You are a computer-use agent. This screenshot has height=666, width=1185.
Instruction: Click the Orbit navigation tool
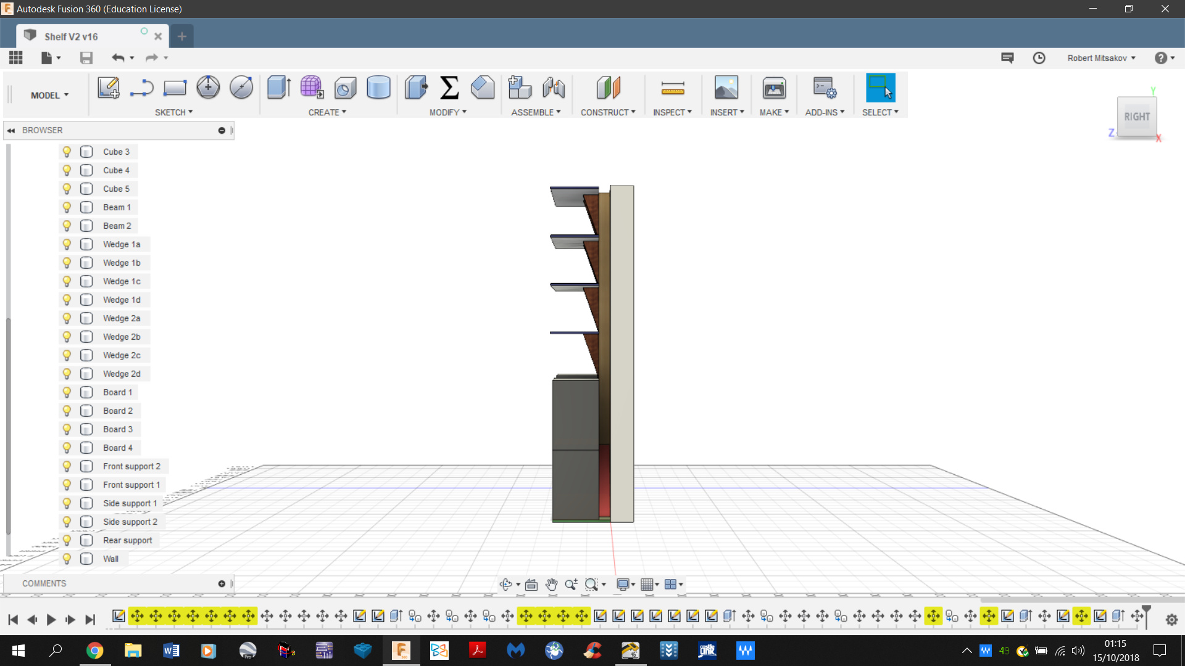[x=506, y=584]
